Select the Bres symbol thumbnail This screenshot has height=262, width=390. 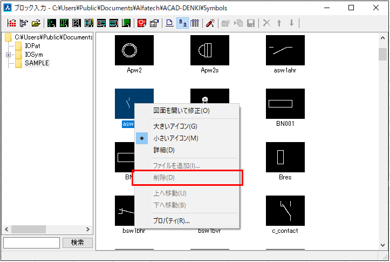[285, 157]
